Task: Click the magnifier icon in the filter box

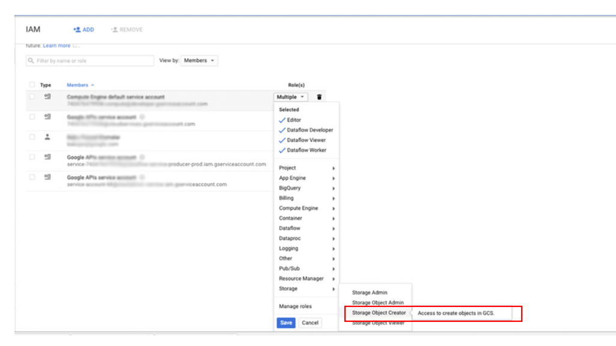Action: pos(31,61)
